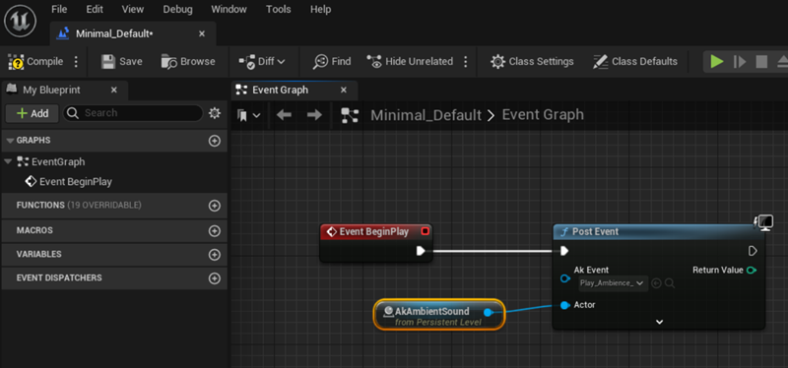Click the Stop simulation button
The height and width of the screenshot is (368, 788).
click(x=761, y=62)
